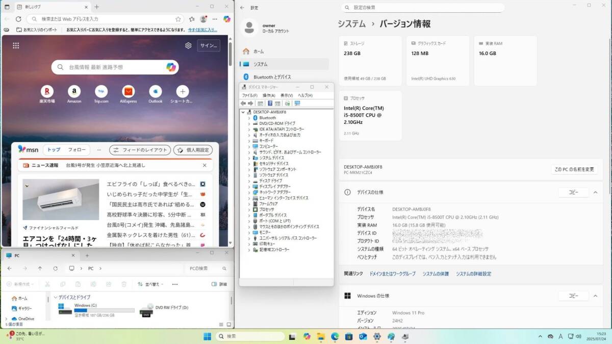
Task: Click the Windows Start button
Action: click(x=208, y=336)
